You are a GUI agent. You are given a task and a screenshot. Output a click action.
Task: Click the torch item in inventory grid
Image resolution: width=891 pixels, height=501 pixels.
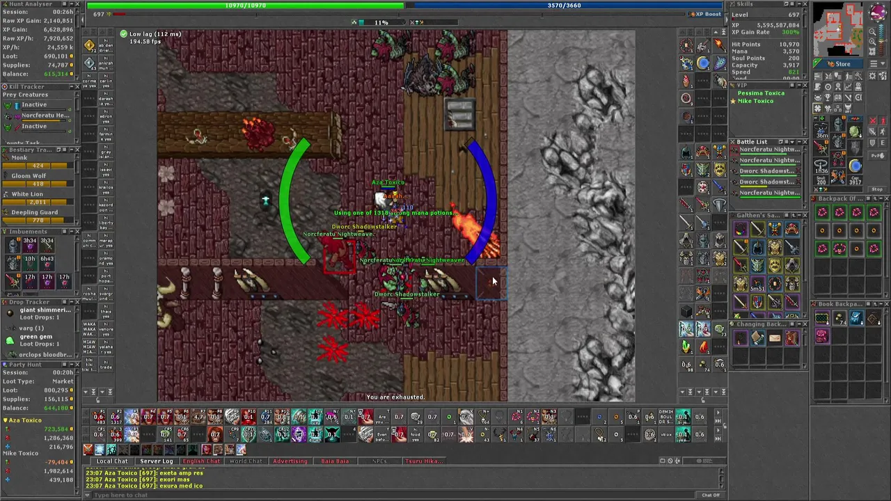point(720,45)
